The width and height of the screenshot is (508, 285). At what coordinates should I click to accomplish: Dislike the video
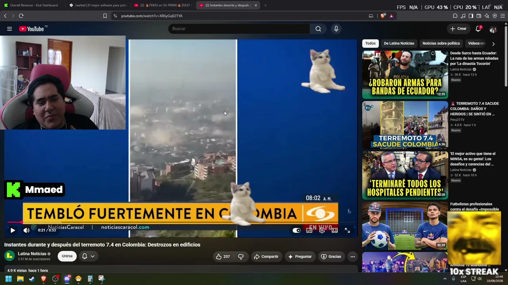click(241, 256)
